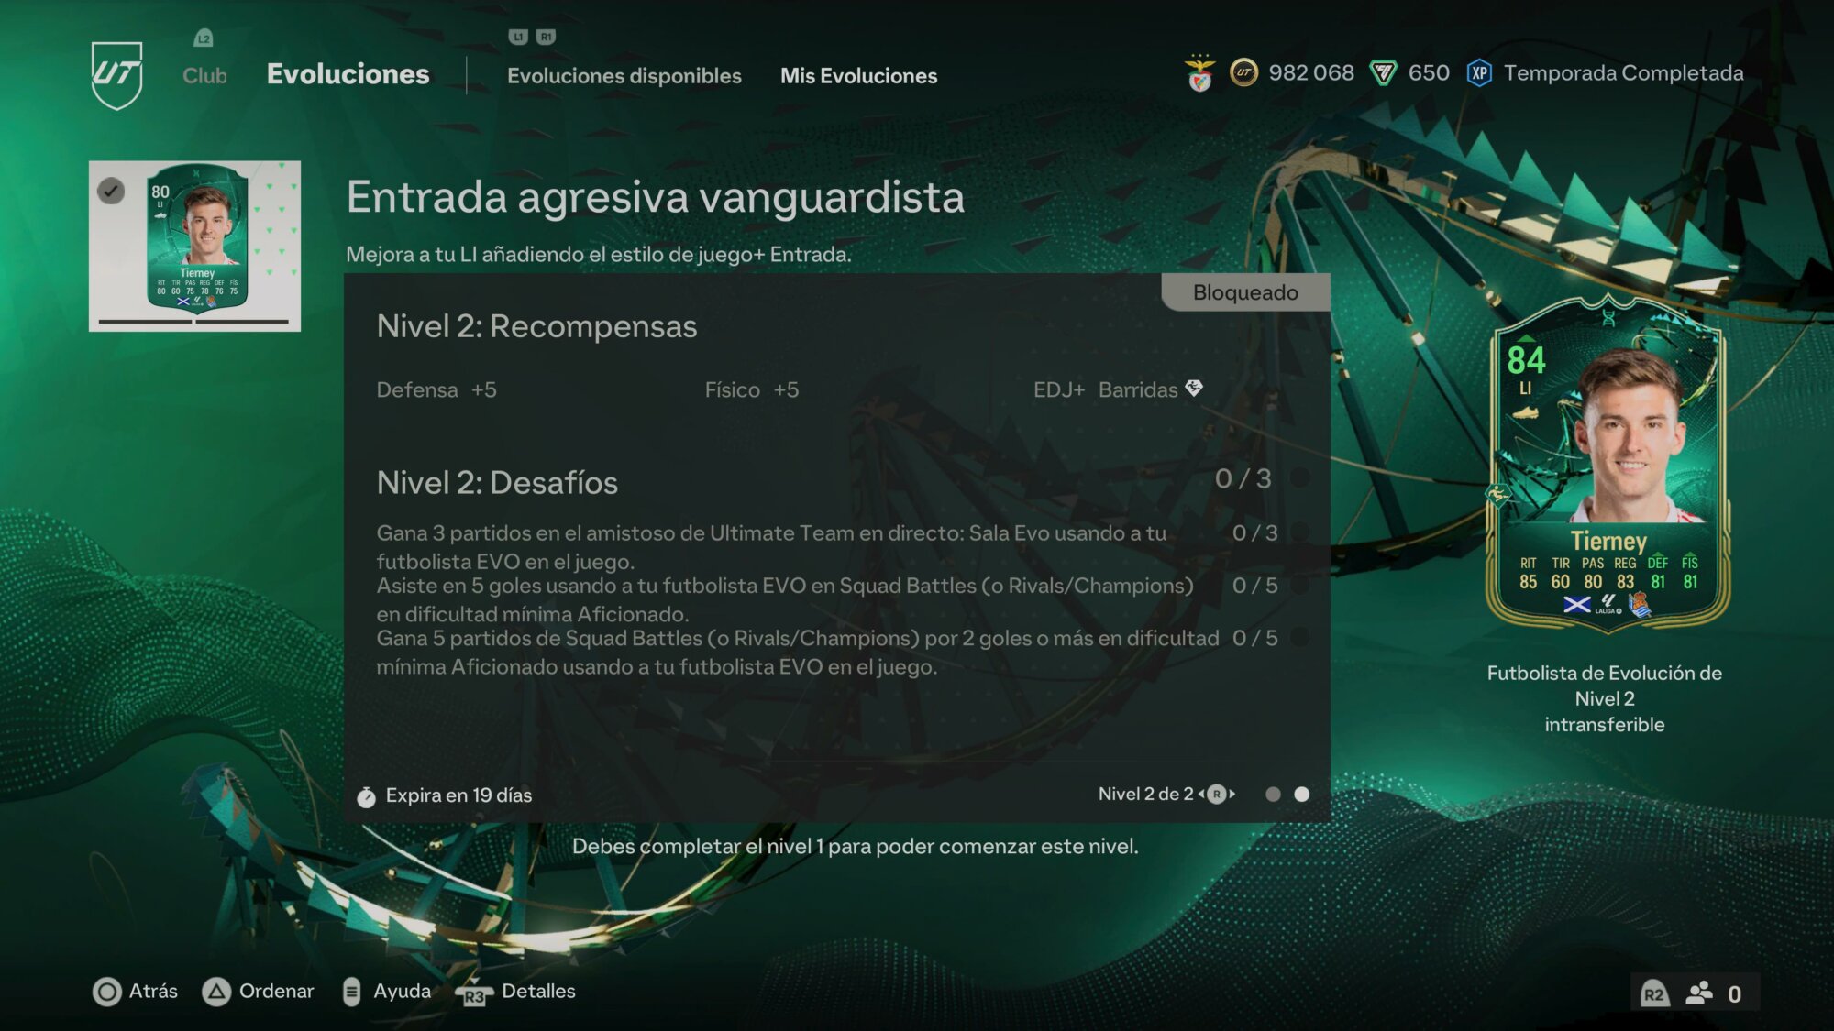The image size is (1834, 1031).
Task: Click the Options button Ayuda icon
Action: (x=351, y=992)
